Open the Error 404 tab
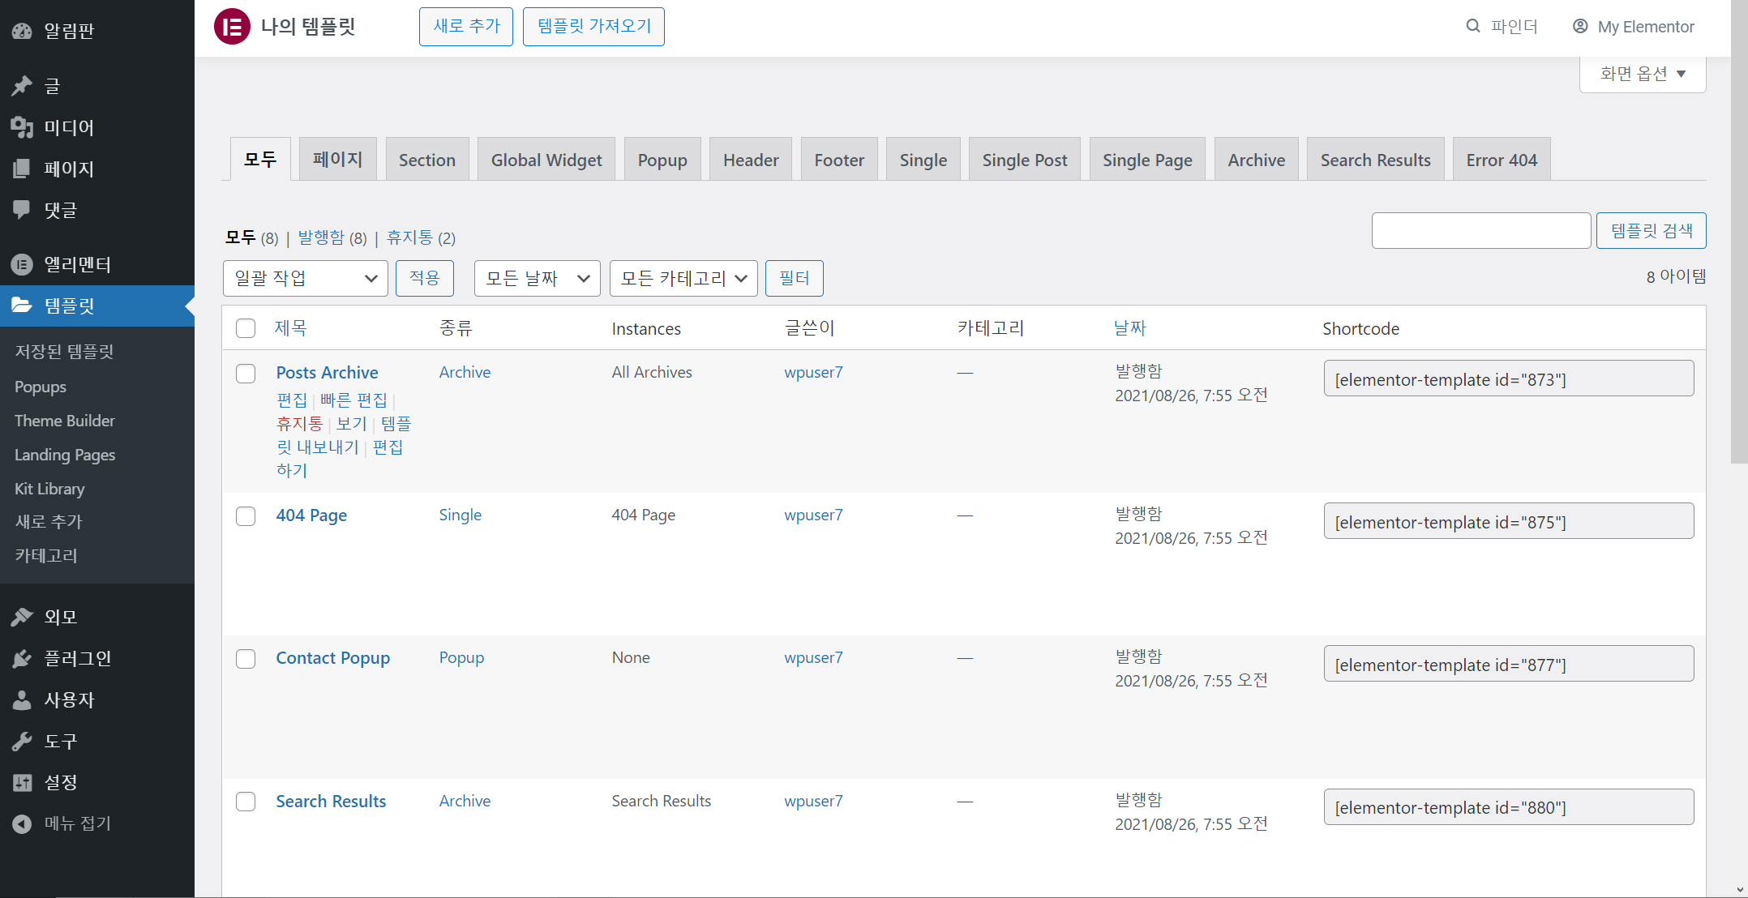This screenshot has height=898, width=1748. [1501, 160]
